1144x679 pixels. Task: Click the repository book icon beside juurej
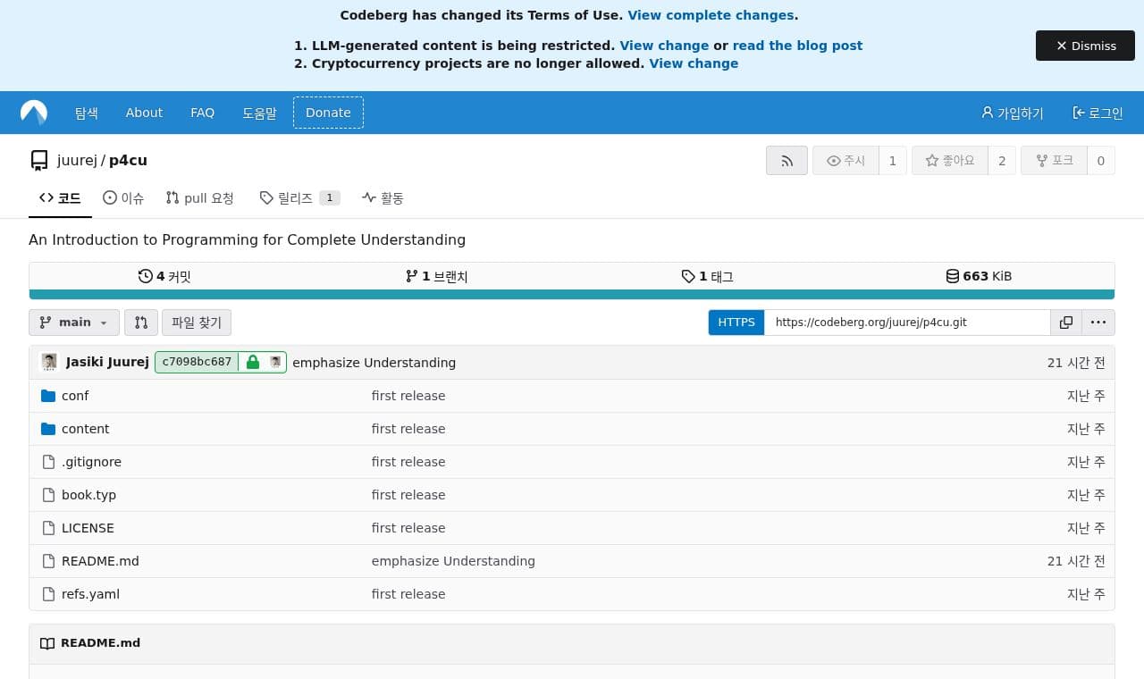point(39,161)
